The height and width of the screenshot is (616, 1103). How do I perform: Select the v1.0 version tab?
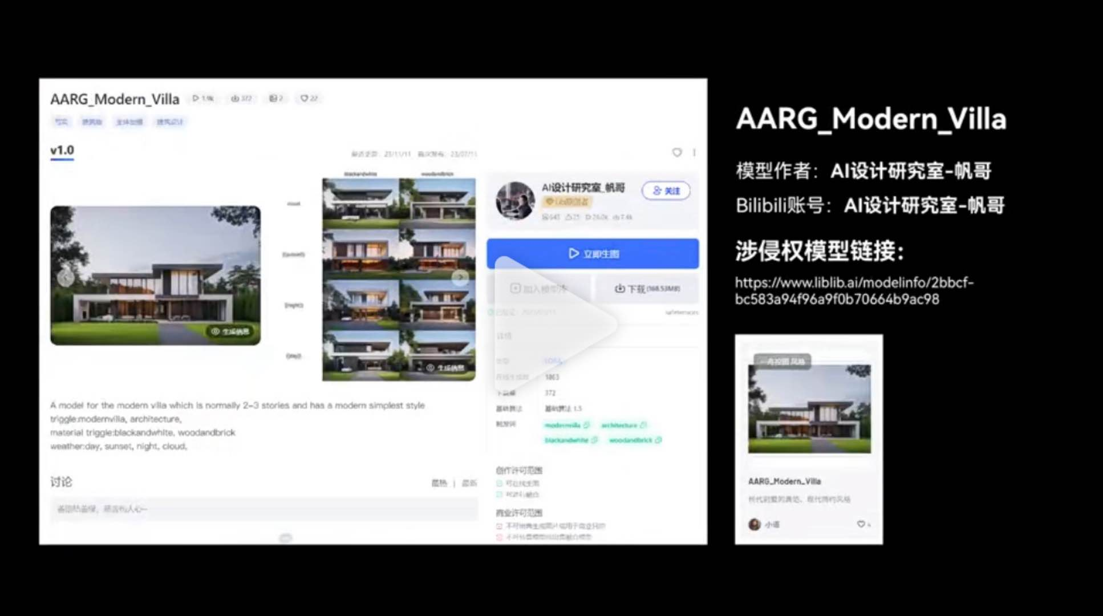[x=62, y=151]
